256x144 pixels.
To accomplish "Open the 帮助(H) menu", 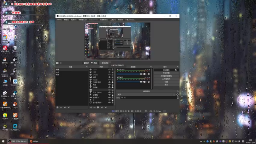I will [x=120, y=20].
